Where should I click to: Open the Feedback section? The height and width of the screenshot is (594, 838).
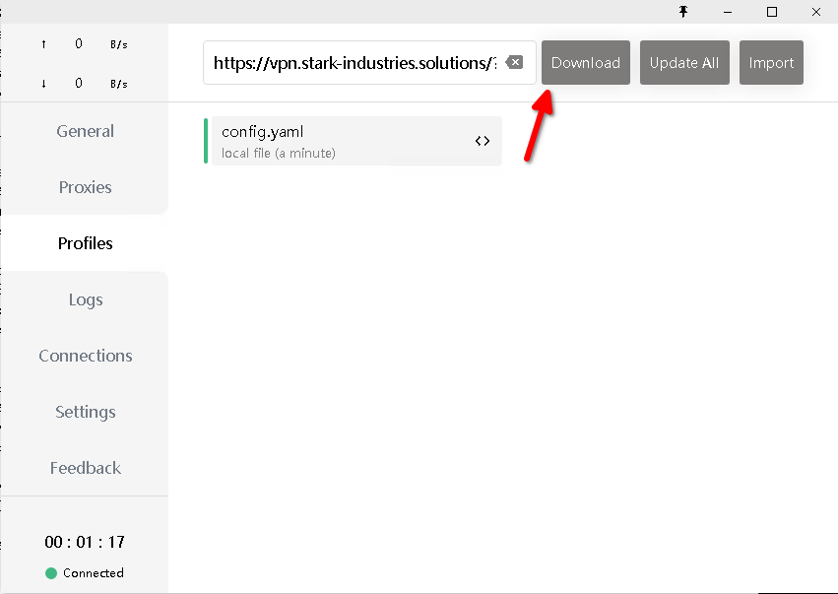click(x=85, y=468)
